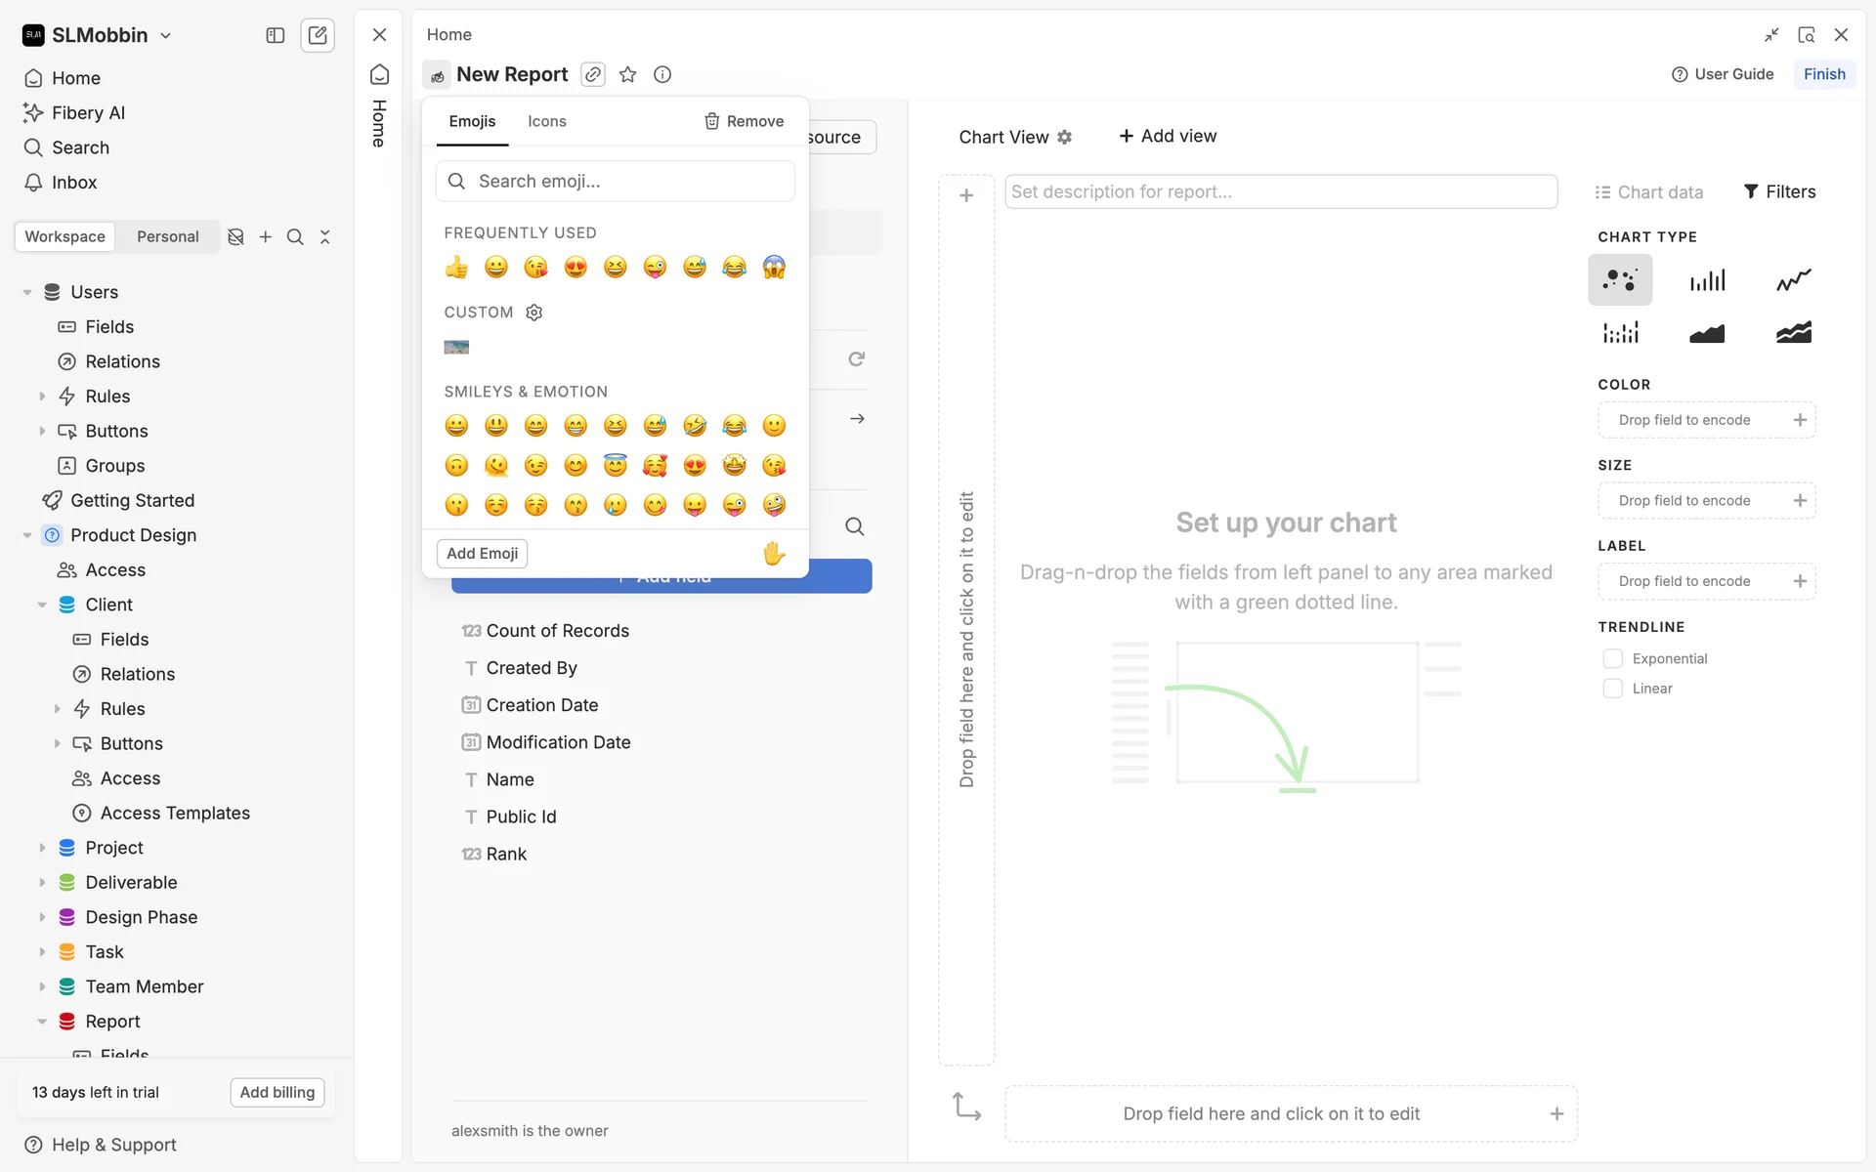Select the bar chart type icon

click(x=1707, y=280)
